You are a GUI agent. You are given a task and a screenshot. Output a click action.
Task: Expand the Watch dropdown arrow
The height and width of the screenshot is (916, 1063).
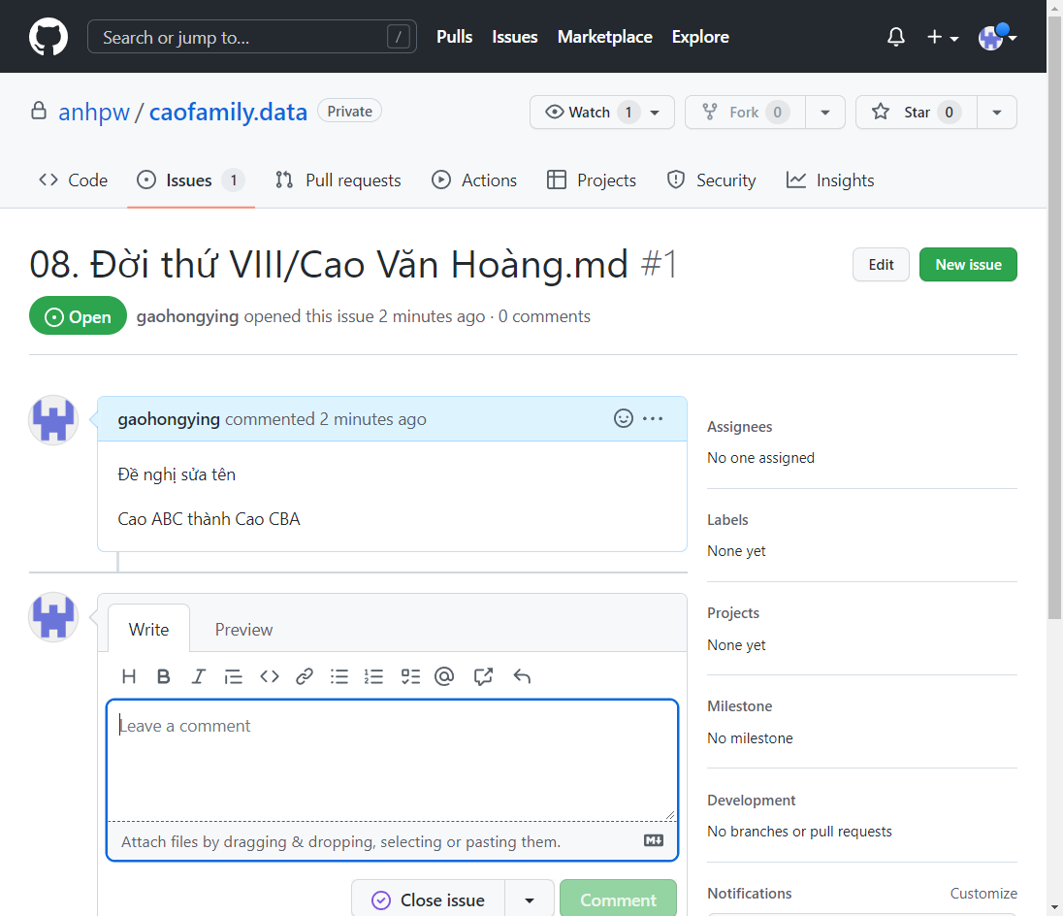[656, 113]
